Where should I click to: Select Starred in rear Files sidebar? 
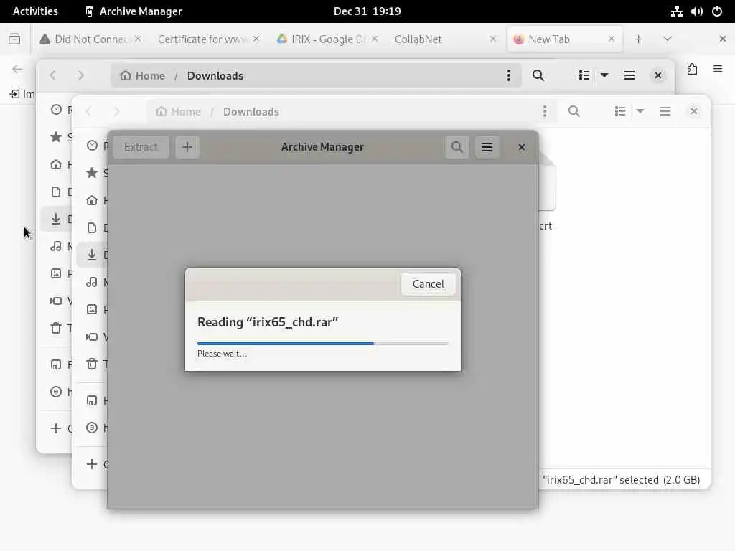coord(56,137)
